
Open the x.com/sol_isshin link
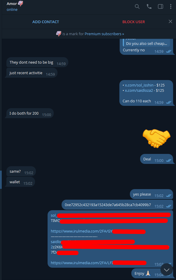139,85
